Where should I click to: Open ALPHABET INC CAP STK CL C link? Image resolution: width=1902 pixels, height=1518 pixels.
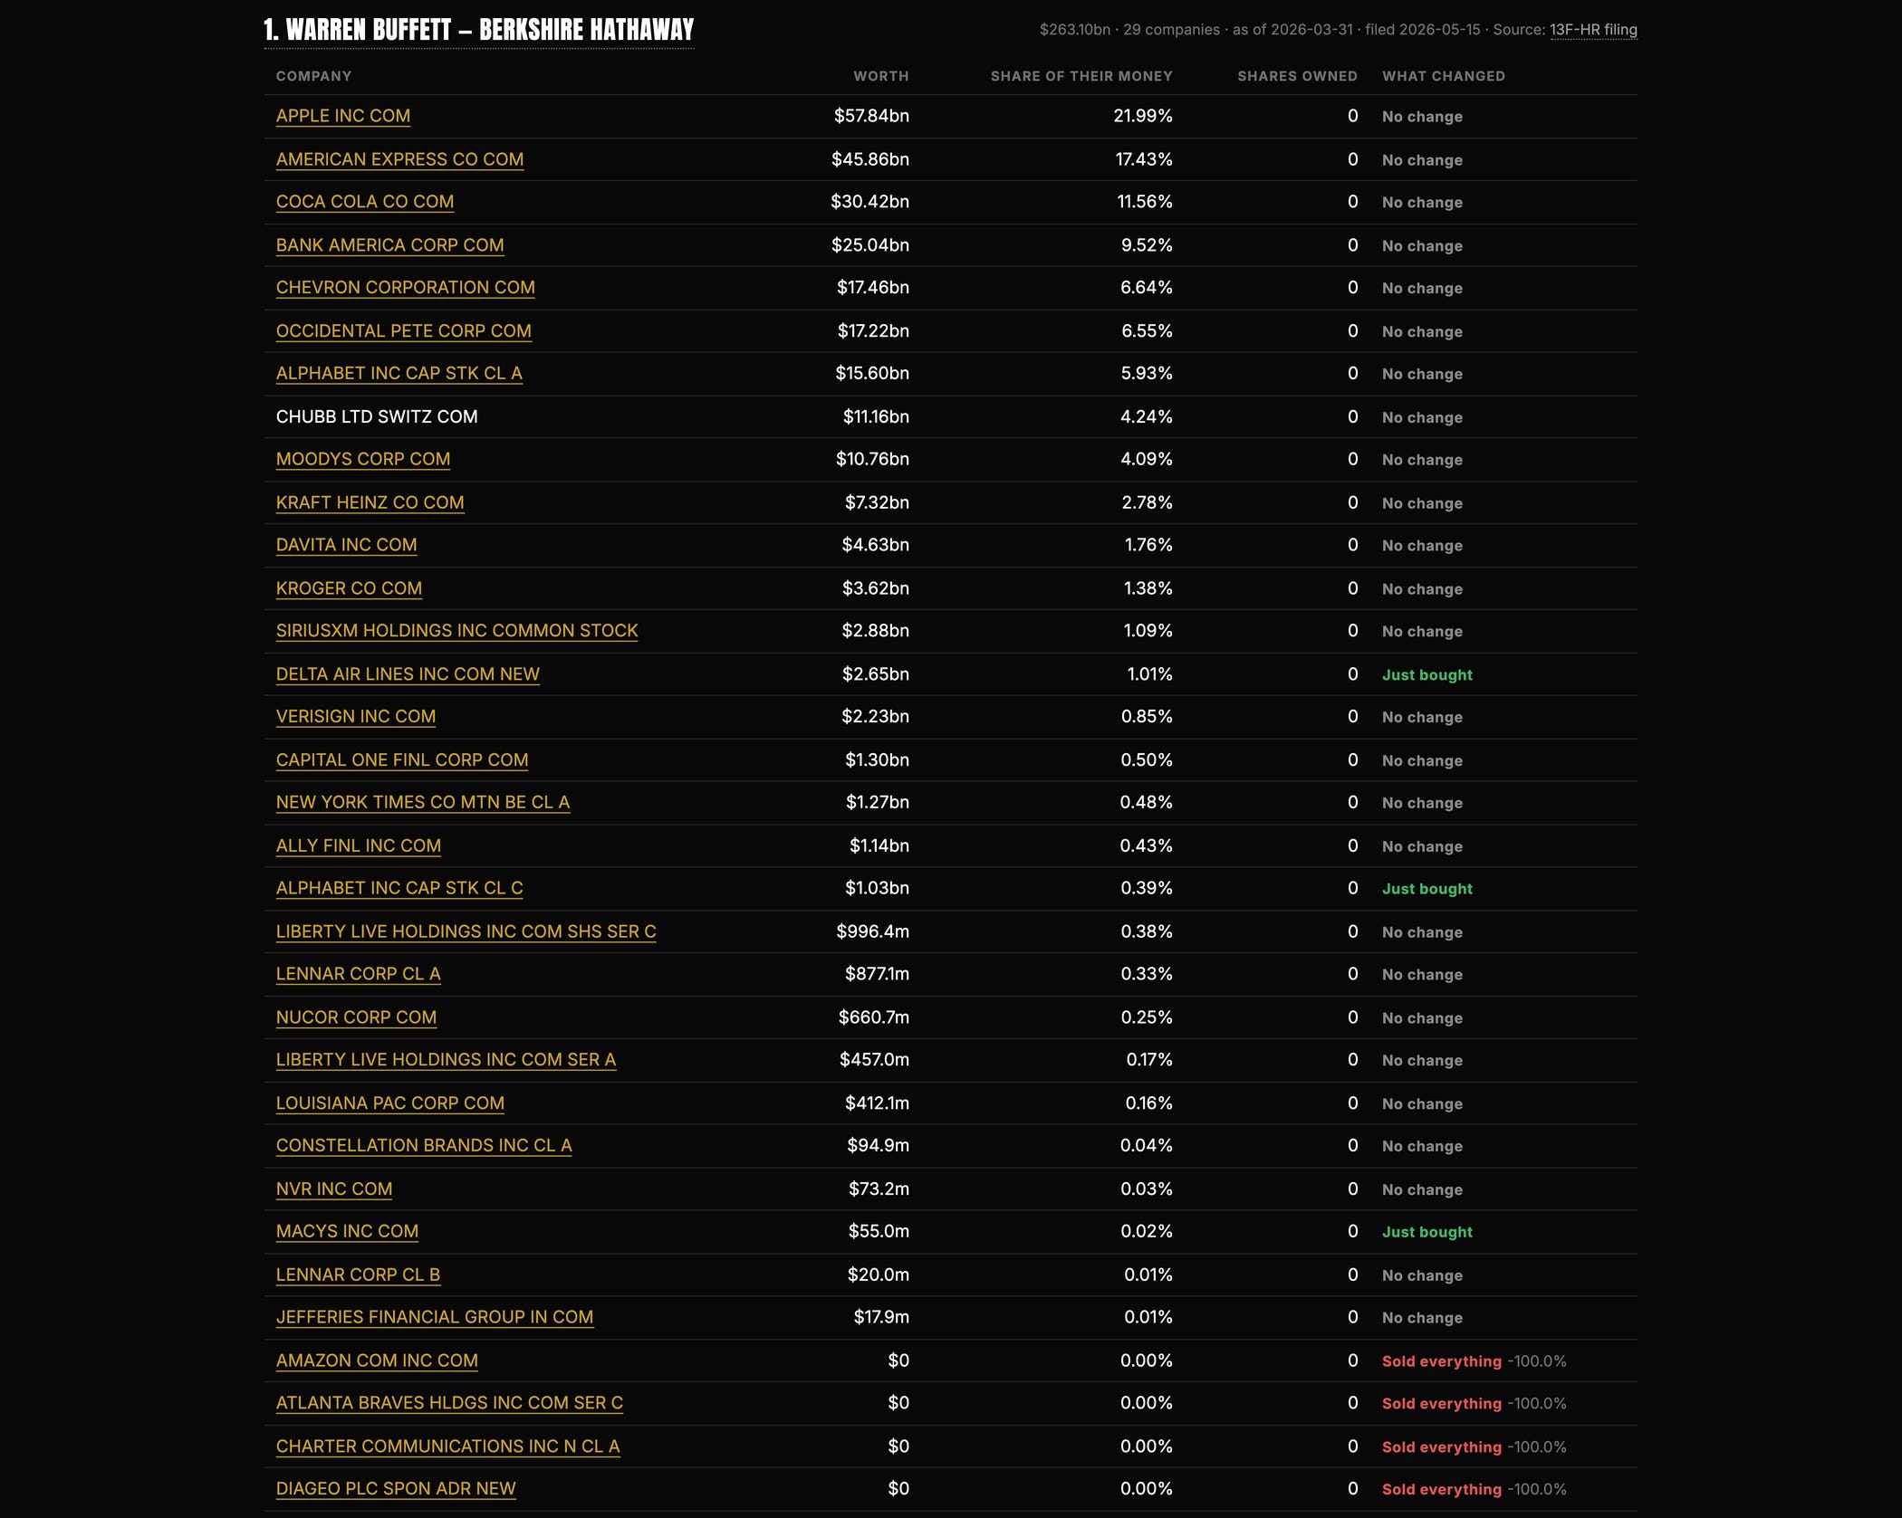[x=399, y=888]
